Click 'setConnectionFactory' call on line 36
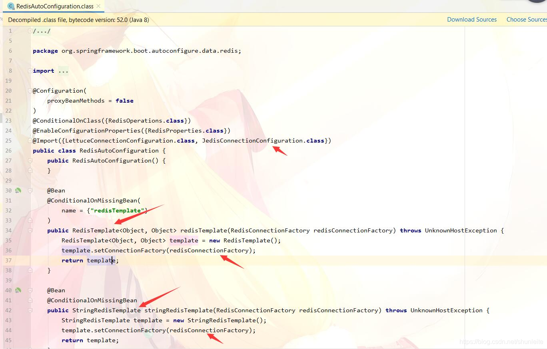The width and height of the screenshot is (547, 349). click(x=130, y=250)
